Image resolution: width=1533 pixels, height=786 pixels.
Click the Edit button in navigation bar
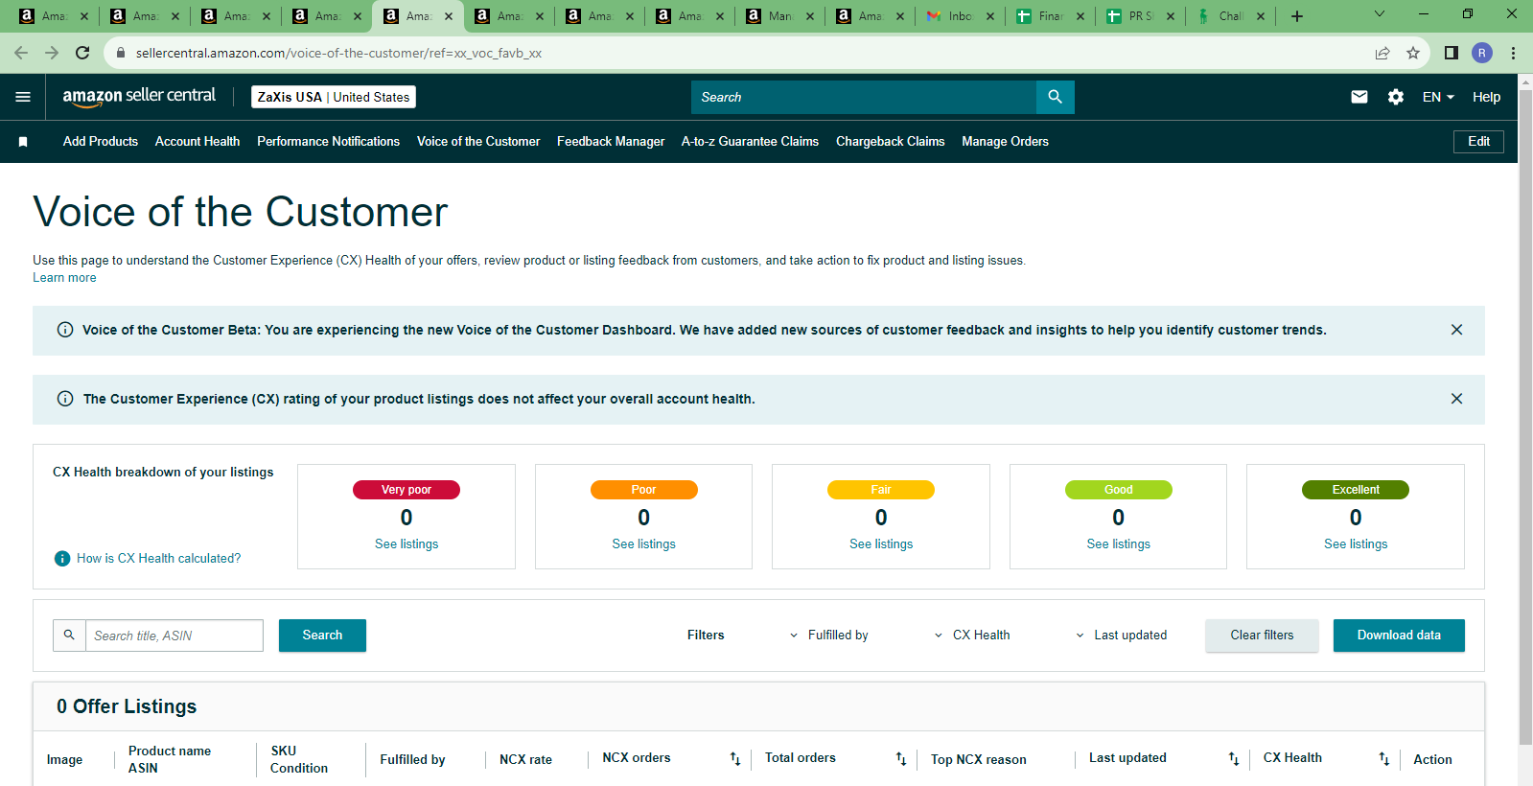coord(1478,142)
